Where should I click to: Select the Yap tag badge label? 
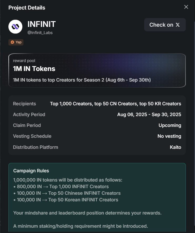[18, 42]
